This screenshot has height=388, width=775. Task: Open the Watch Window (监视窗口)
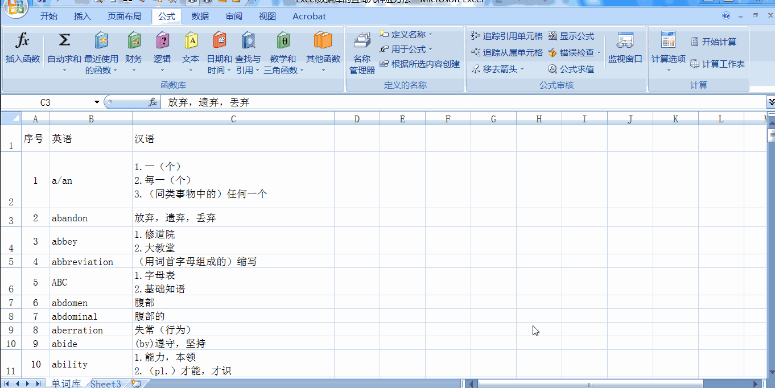[x=625, y=48]
